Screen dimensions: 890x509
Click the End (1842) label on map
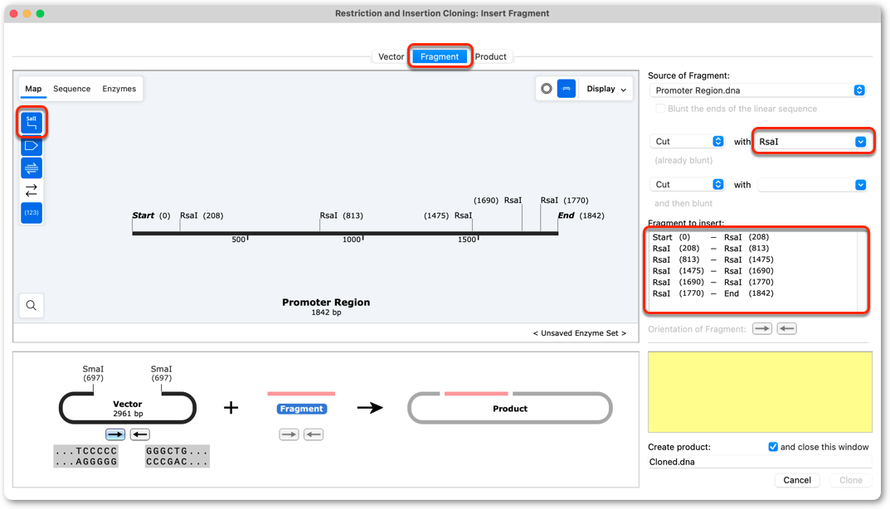point(581,216)
